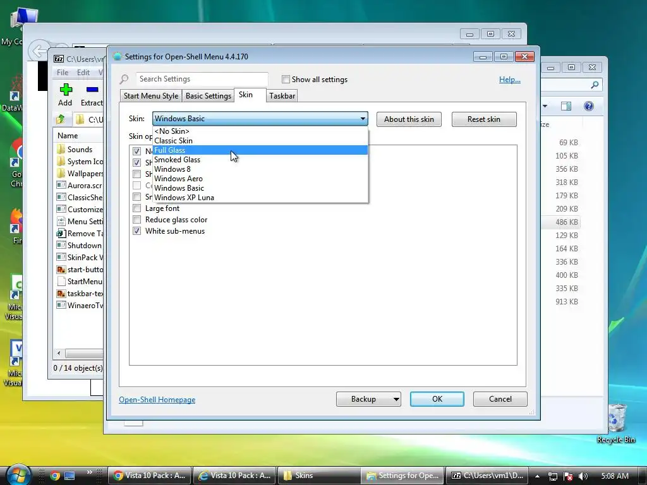Uncheck the second checked skin option checkbox
The image size is (647, 485).
[136, 162]
